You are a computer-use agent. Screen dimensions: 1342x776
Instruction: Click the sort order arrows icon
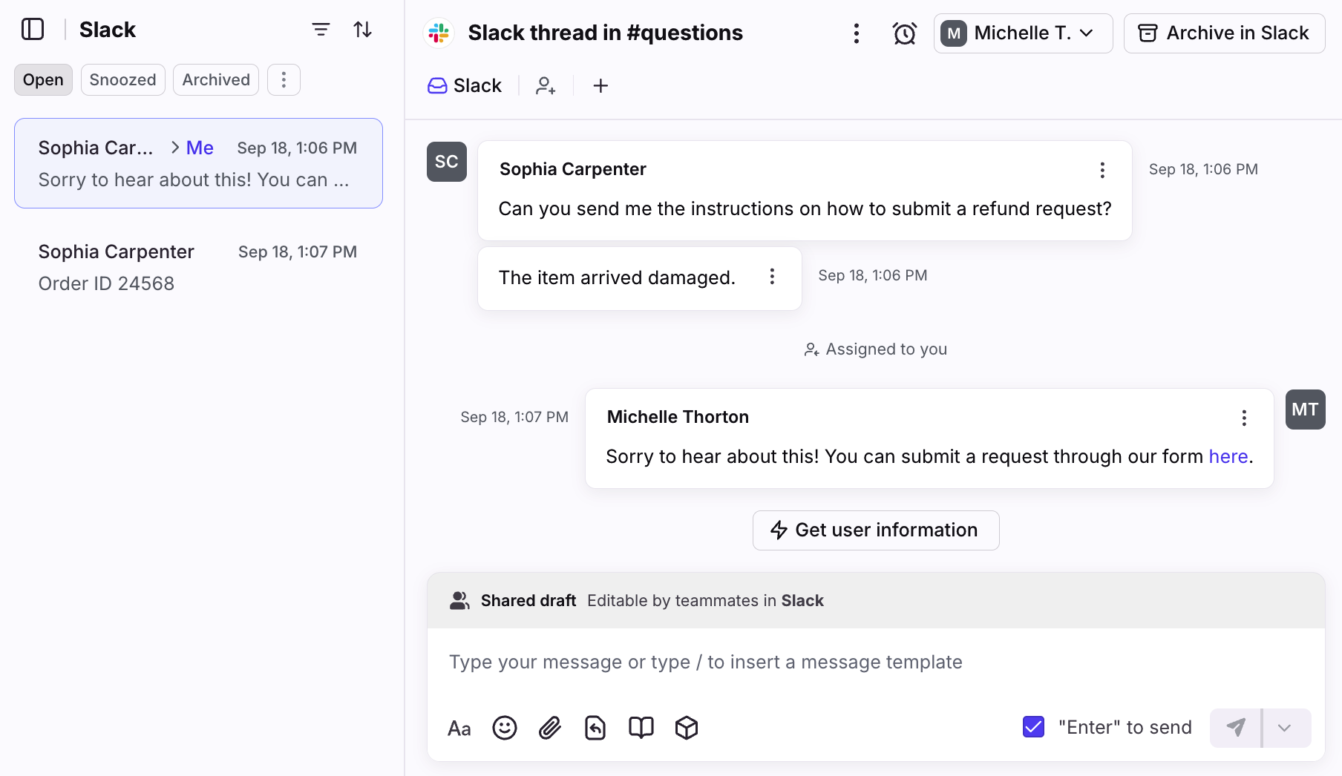[362, 30]
